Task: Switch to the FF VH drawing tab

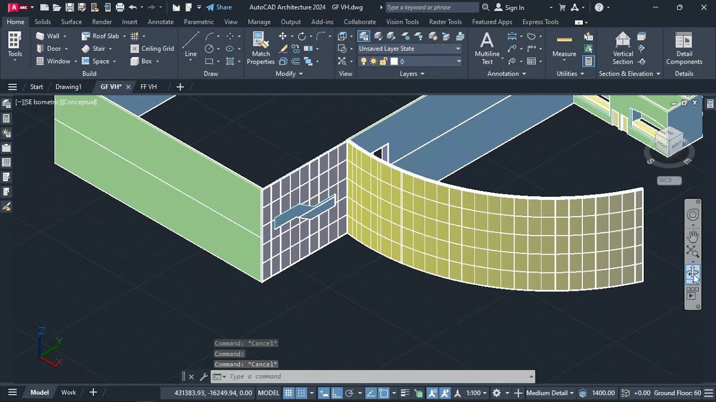Action: [148, 87]
